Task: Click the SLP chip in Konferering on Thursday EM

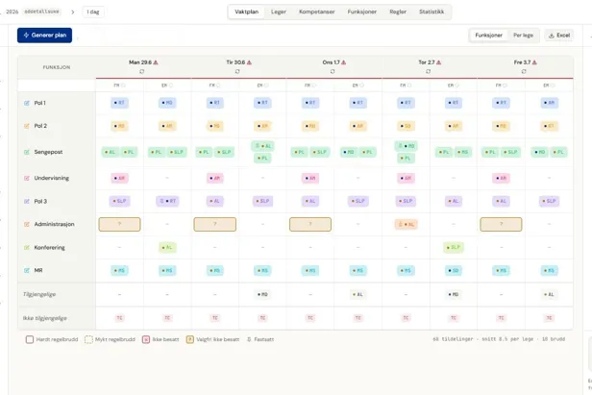Action: pos(454,248)
